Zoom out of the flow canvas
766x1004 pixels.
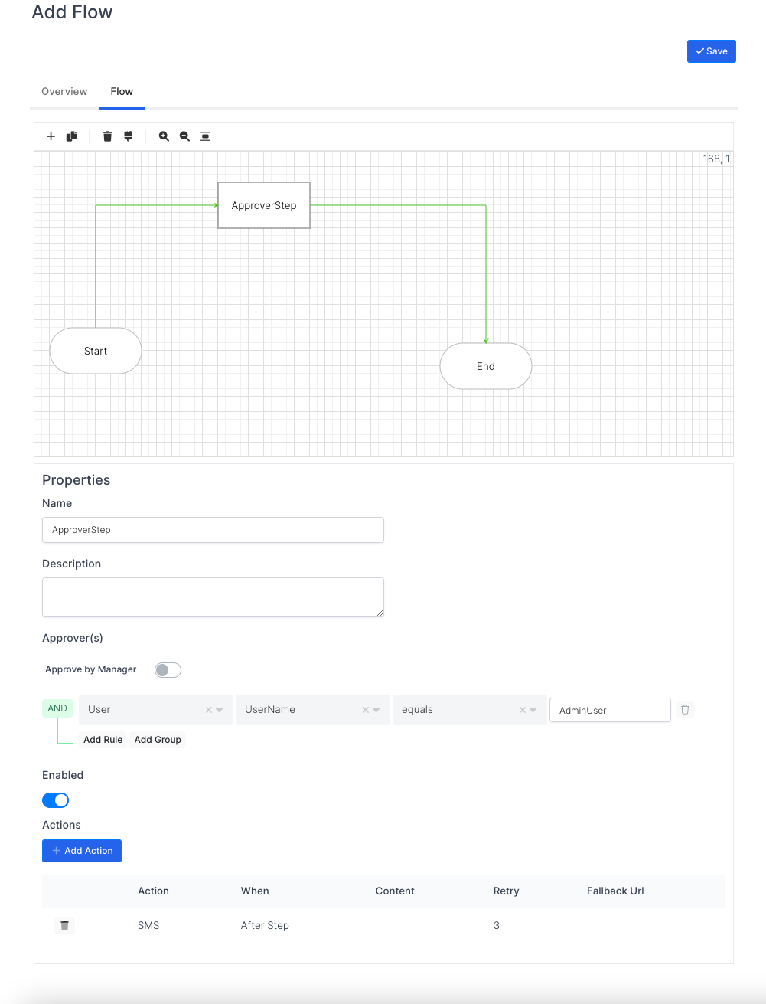(184, 136)
